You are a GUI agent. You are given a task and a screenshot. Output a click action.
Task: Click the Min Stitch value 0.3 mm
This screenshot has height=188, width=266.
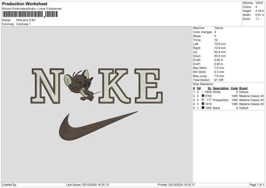(219, 72)
